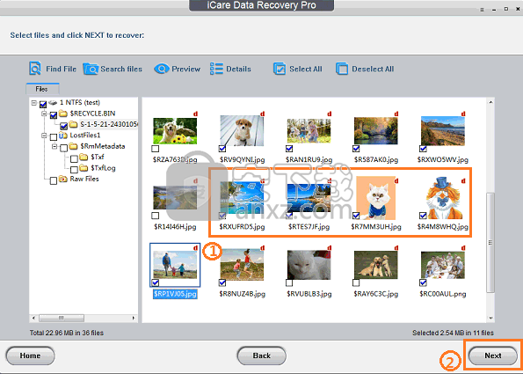This screenshot has width=523, height=374.
Task: Toggle the $RECYCLE.BIN checkbox
Action: (54, 115)
